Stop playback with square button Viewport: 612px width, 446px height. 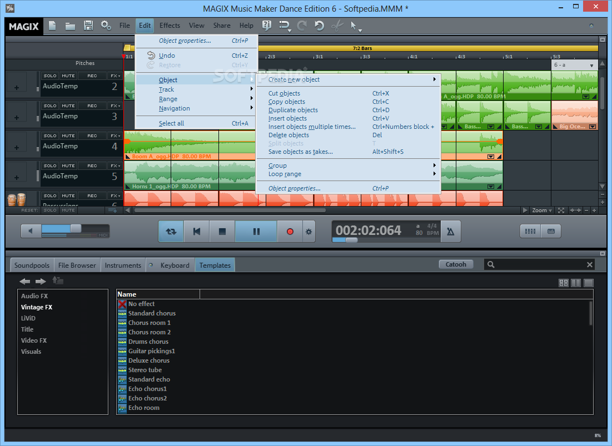[222, 232]
